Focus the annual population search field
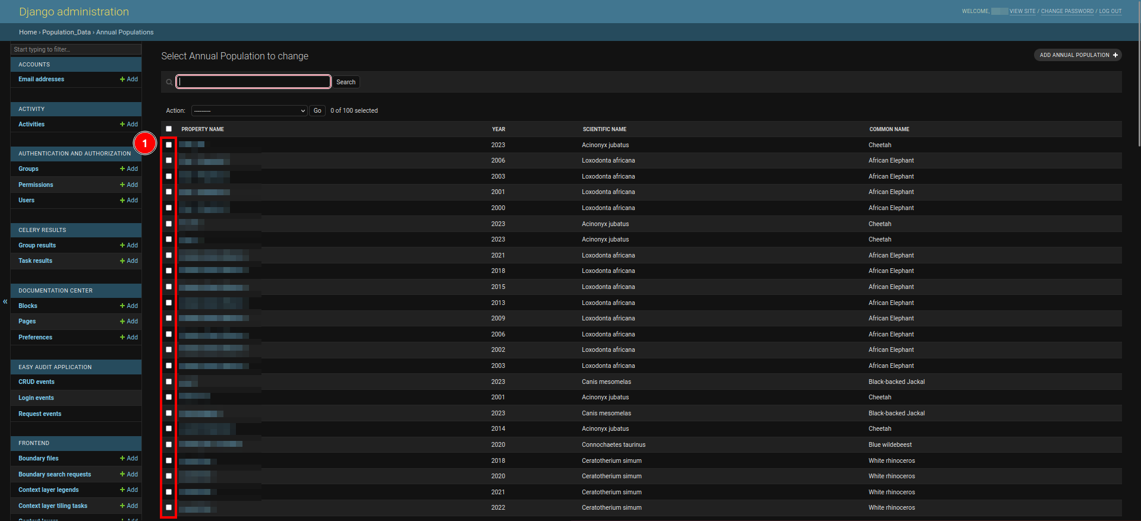 [253, 82]
